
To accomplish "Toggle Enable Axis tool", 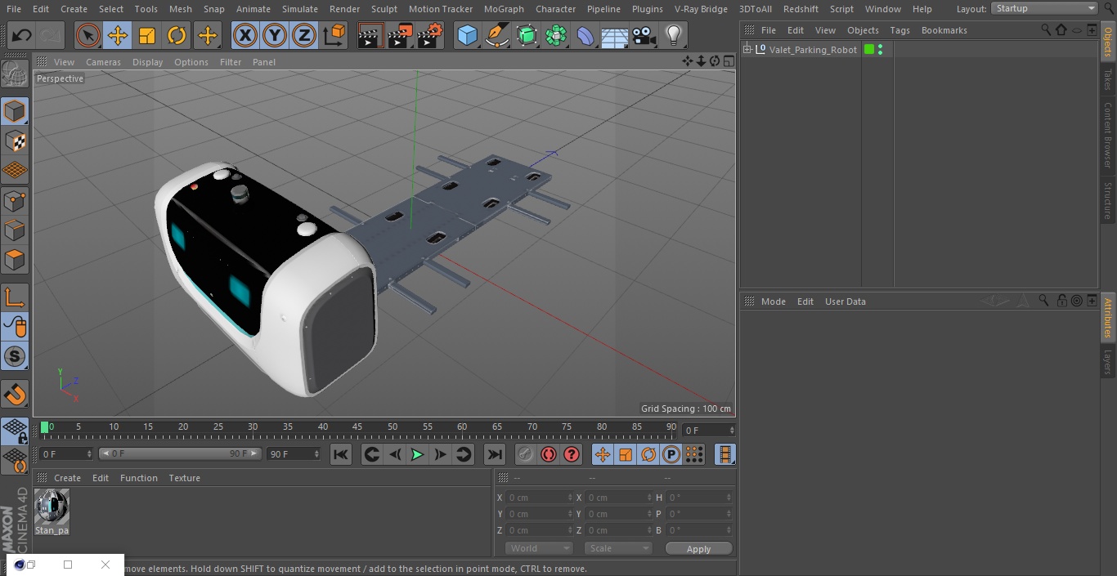I will pyautogui.click(x=16, y=297).
